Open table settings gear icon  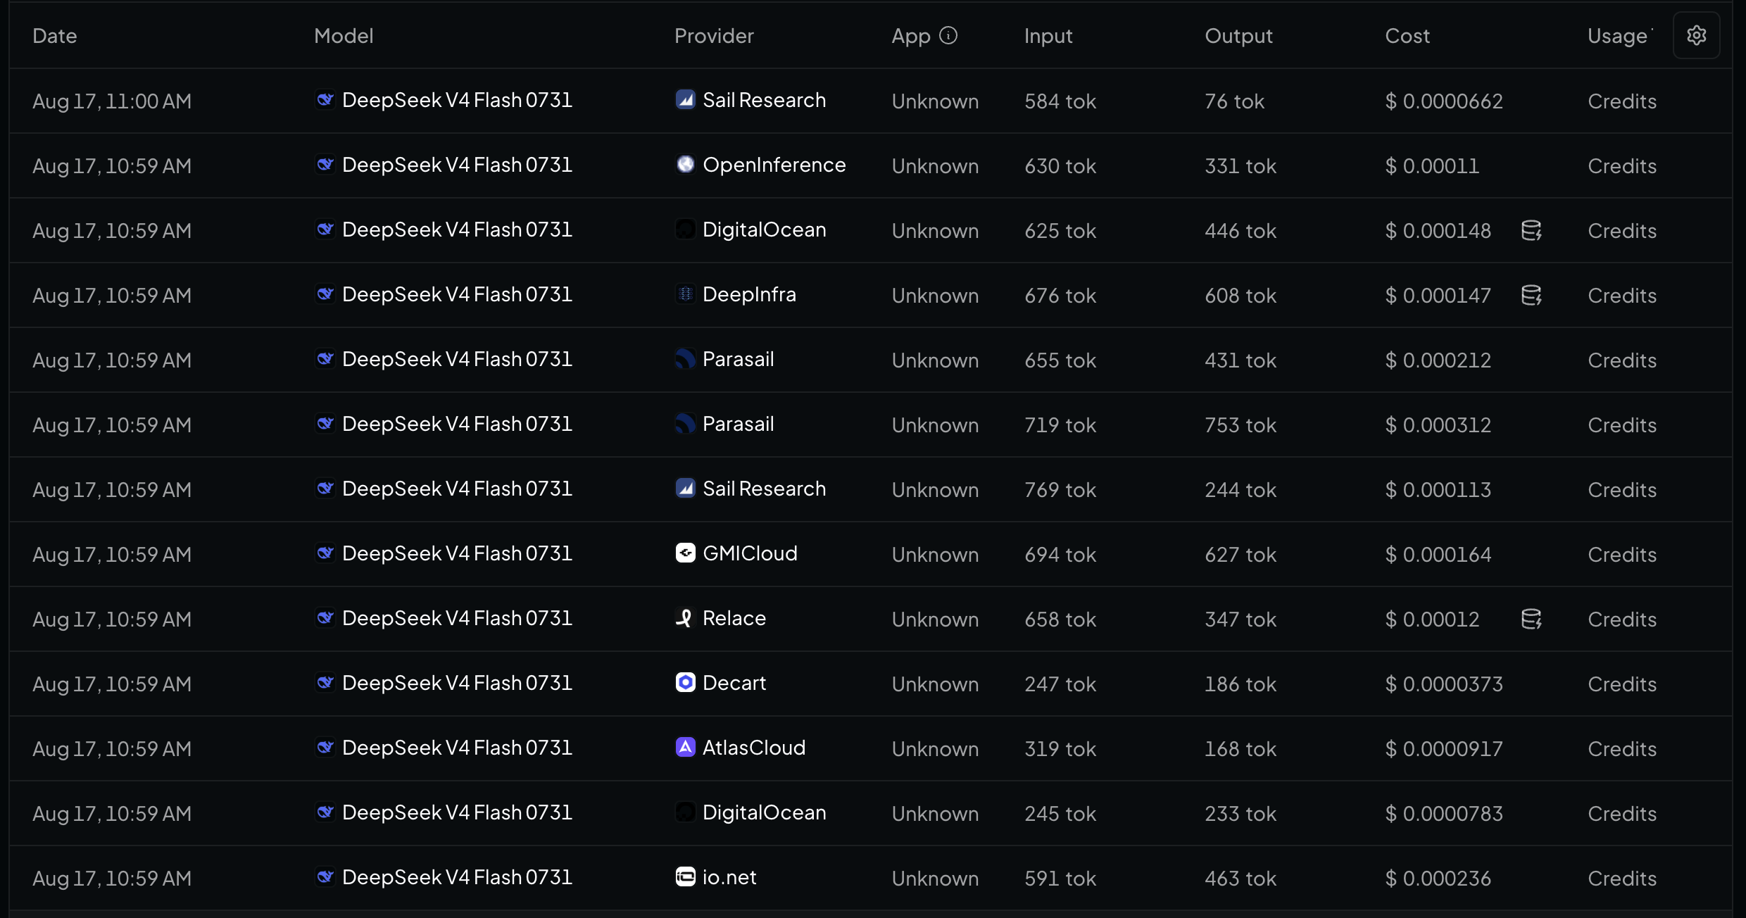1696,35
